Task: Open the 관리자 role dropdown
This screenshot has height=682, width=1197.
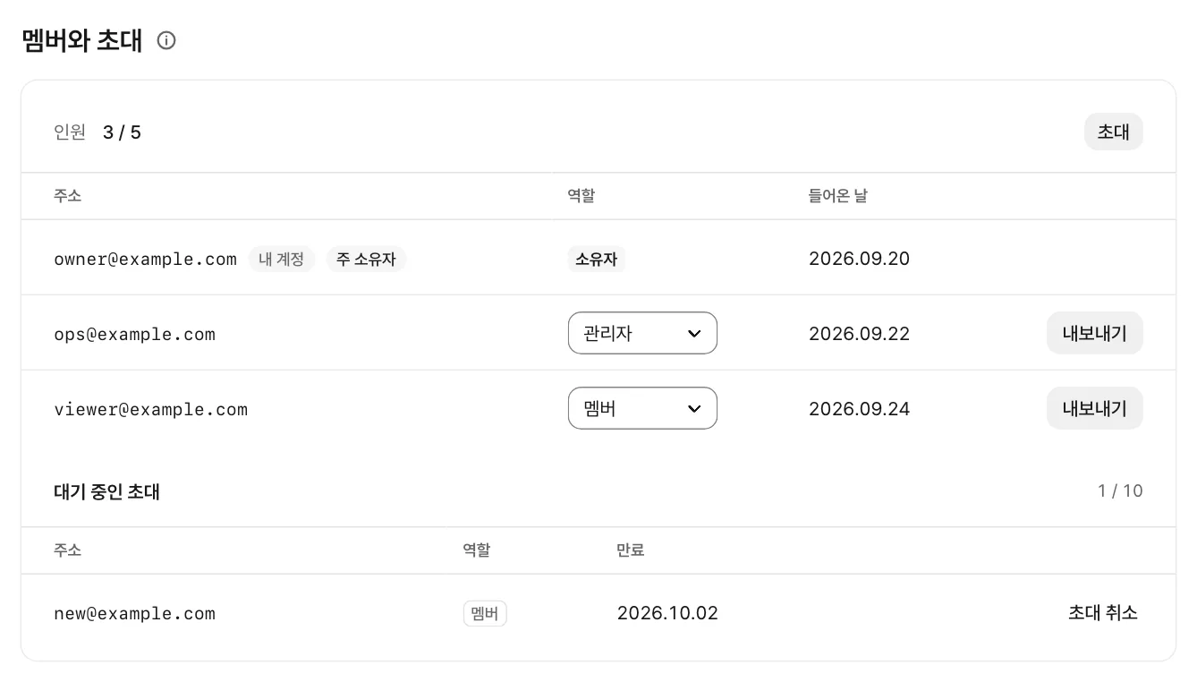Action: (642, 333)
